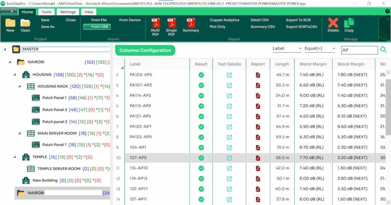Collapse the MASTER tree node
The image size is (391, 205).
click(x=5, y=49)
